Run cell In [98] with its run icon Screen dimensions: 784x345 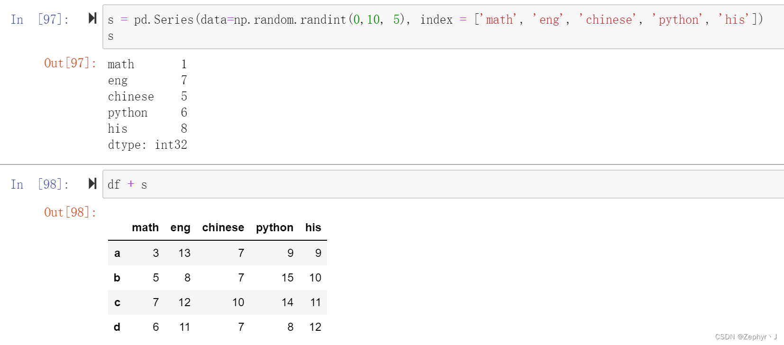(x=92, y=183)
